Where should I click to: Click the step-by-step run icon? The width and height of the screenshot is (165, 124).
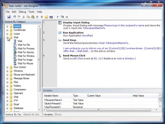[x=62, y=17]
